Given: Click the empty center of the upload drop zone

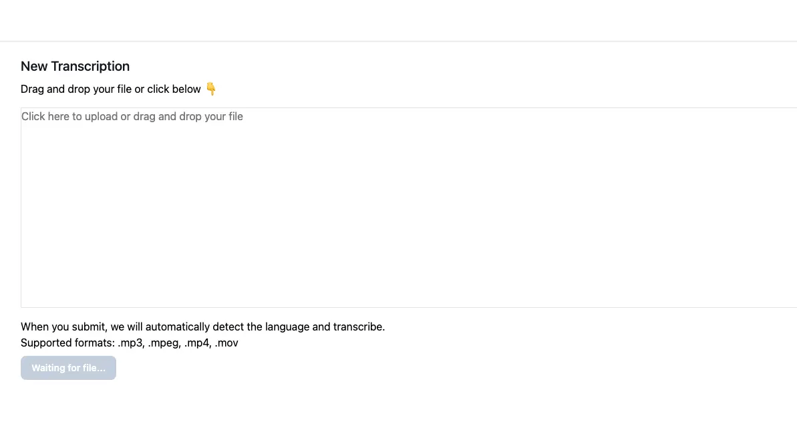Looking at the screenshot, I should [409, 207].
